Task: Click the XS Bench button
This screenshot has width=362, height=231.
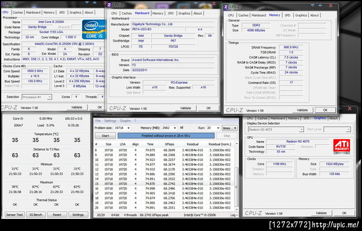Action: tap(36, 215)
